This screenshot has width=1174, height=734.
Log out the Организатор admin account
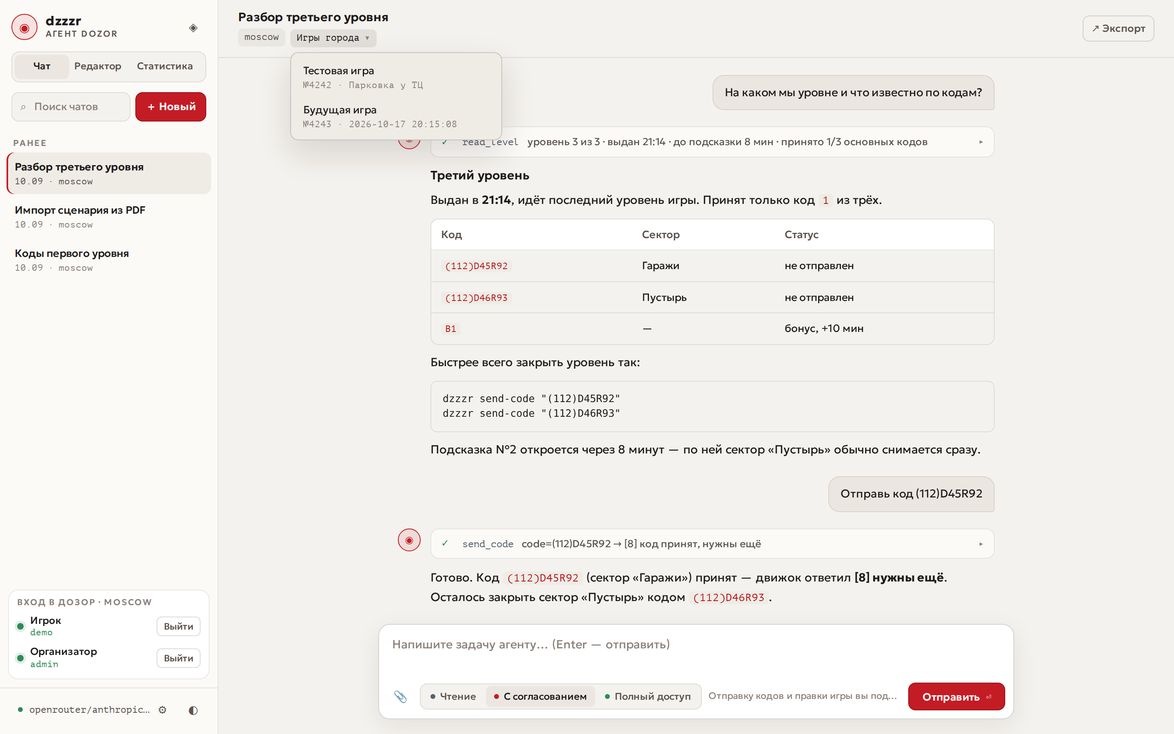[x=178, y=658]
